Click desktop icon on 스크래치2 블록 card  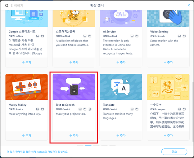coord(85,36)
